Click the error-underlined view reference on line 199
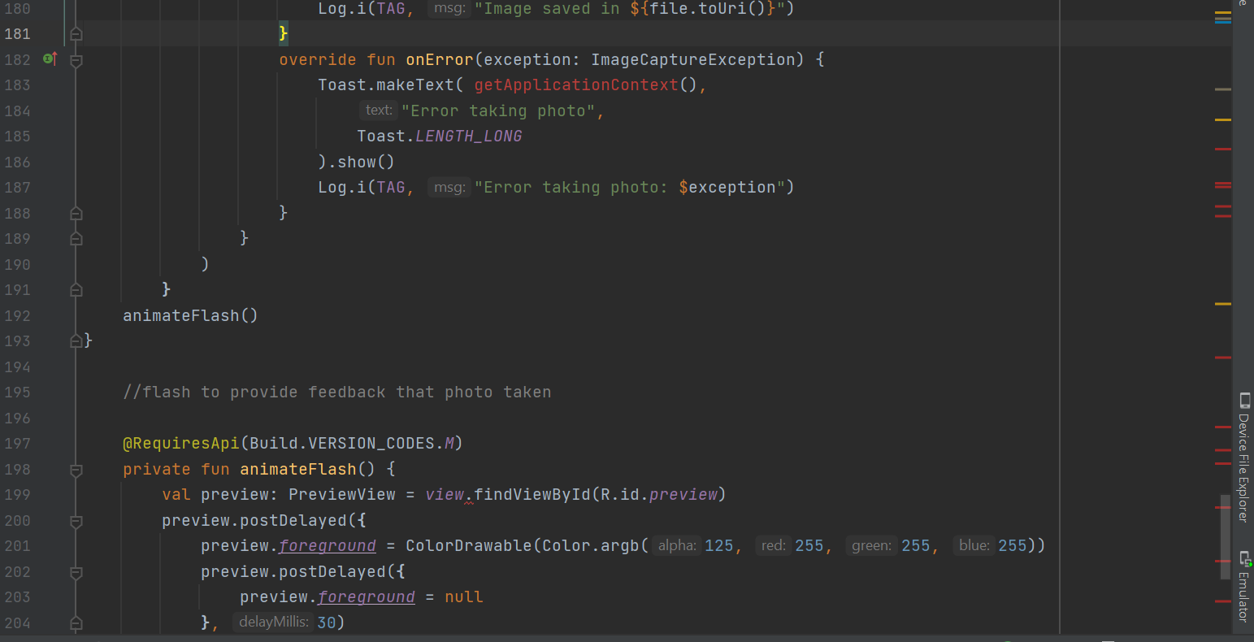The width and height of the screenshot is (1254, 642). tap(445, 494)
